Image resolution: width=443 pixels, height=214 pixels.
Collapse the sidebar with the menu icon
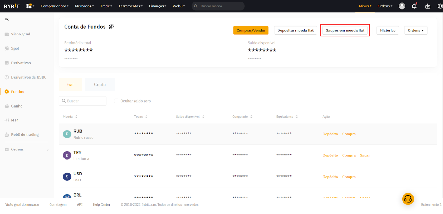6,20
